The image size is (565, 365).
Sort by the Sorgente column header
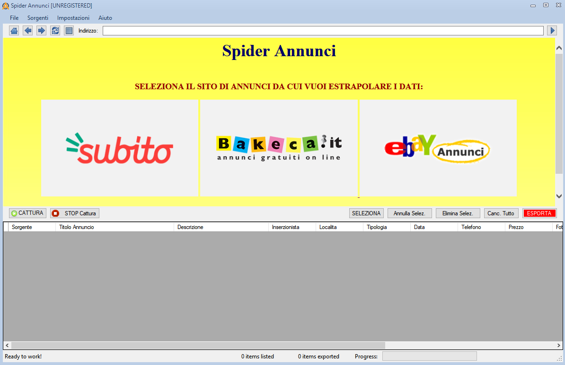coord(32,227)
